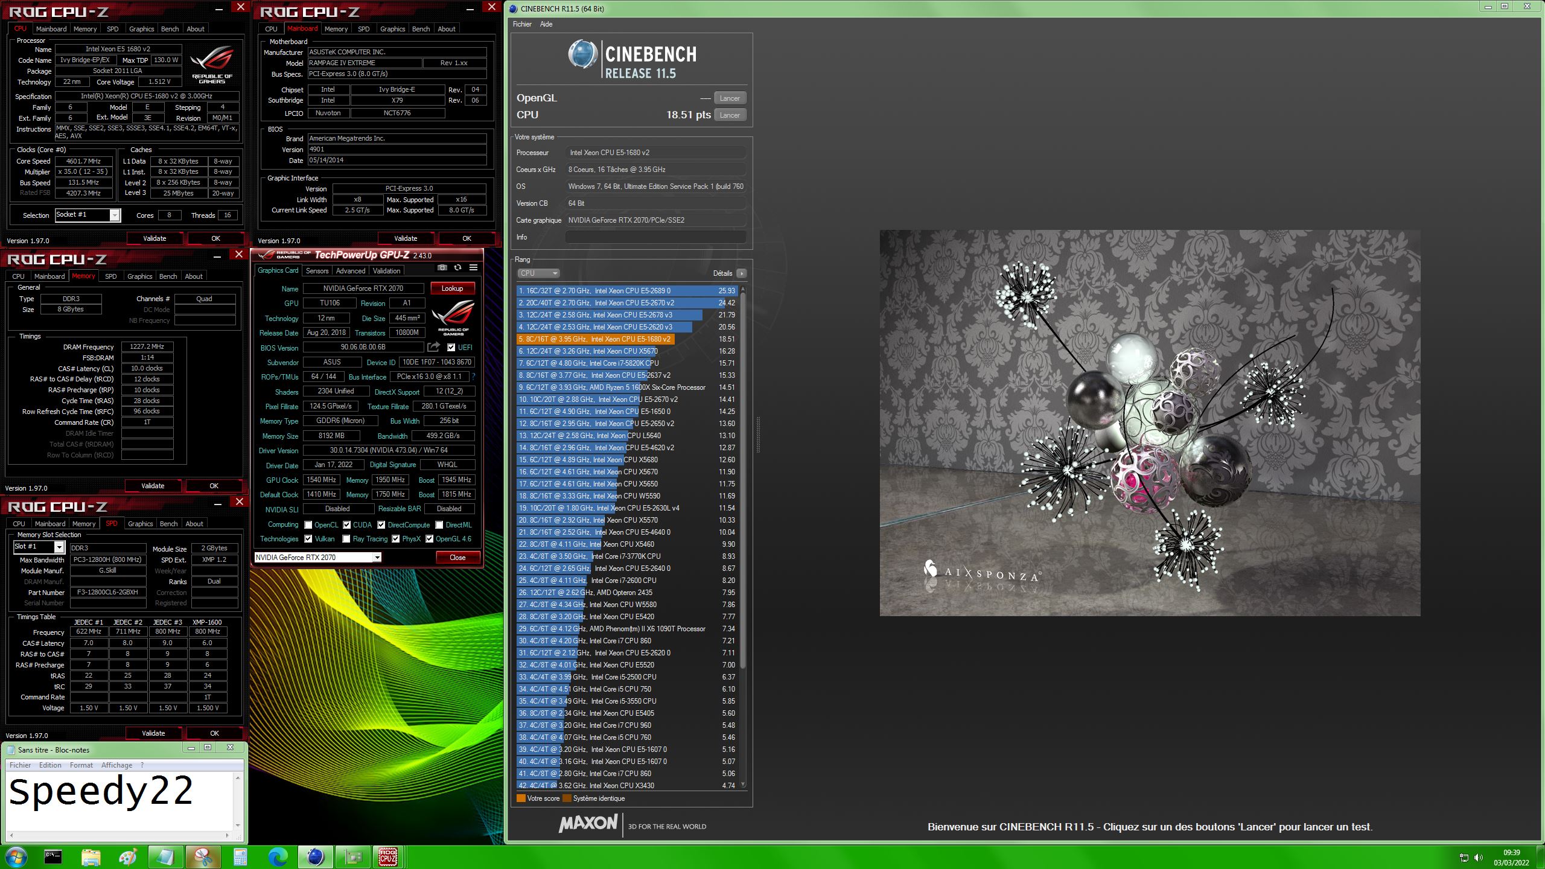Switch to Advanced tab in GPU-Z
The height and width of the screenshot is (869, 1545).
351,271
